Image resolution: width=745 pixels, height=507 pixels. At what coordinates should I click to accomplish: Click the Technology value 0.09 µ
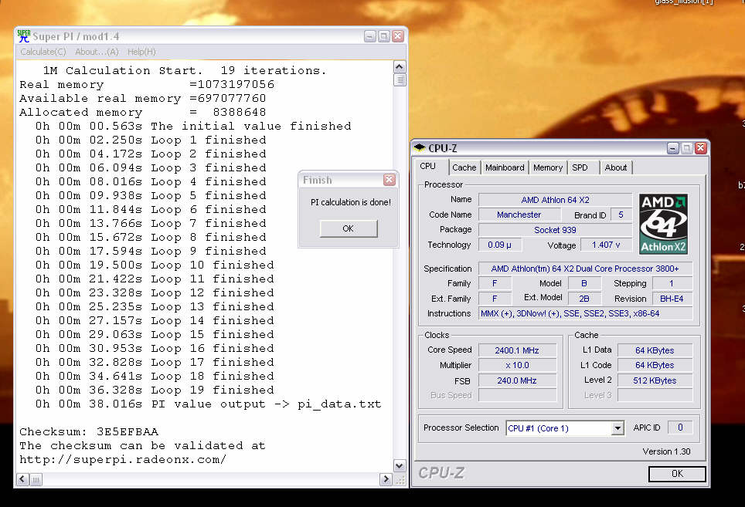pos(499,245)
